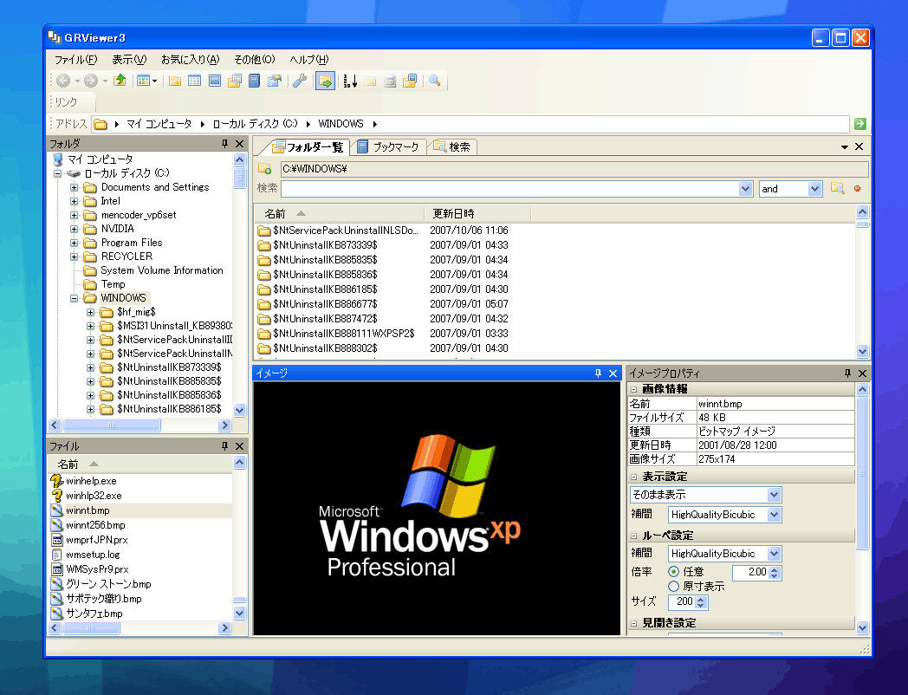Toggle the highlighted folder-with-green-arrow toolbar button
The height and width of the screenshot is (695, 908).
point(326,81)
